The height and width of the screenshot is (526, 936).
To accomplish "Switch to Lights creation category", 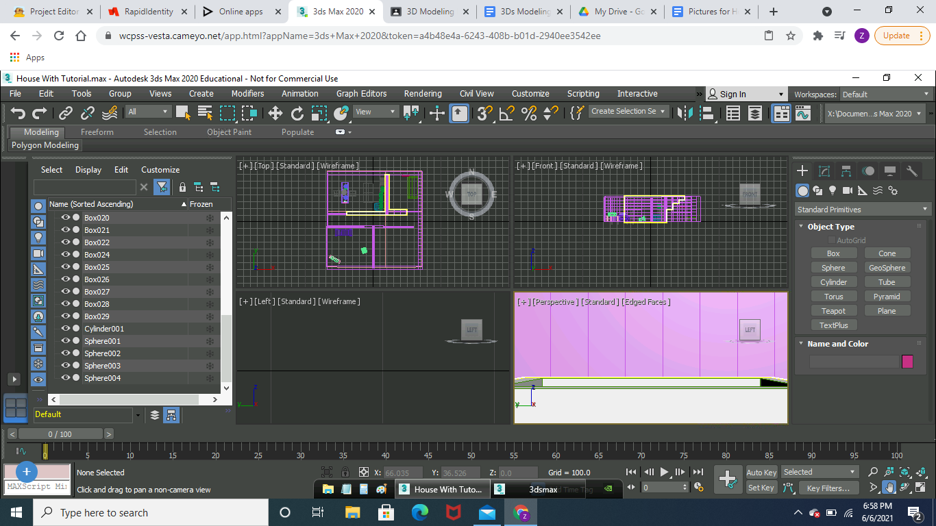I will coord(833,190).
